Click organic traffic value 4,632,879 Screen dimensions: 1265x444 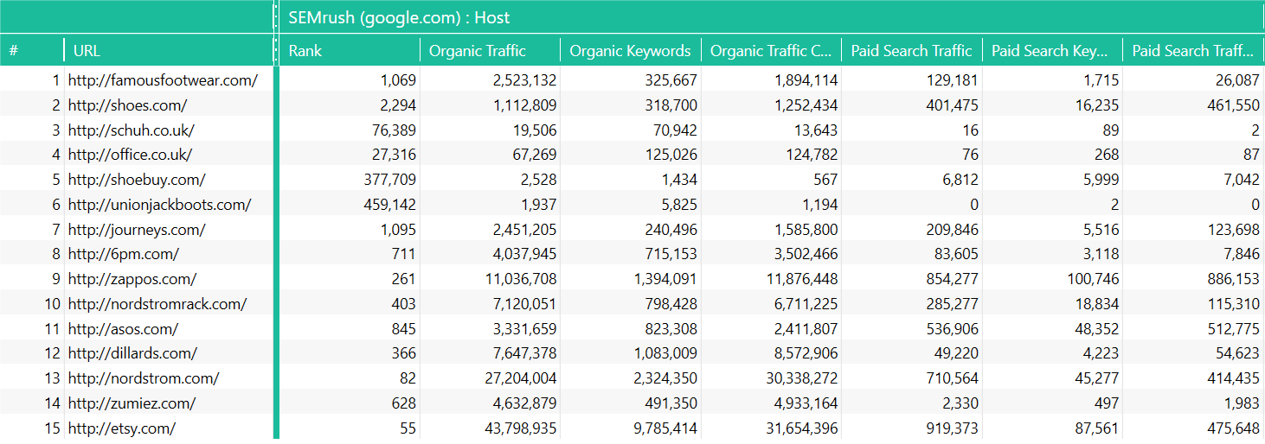(524, 403)
